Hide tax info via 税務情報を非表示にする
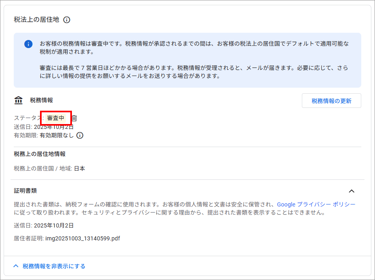375x280 pixels. (x=54, y=266)
